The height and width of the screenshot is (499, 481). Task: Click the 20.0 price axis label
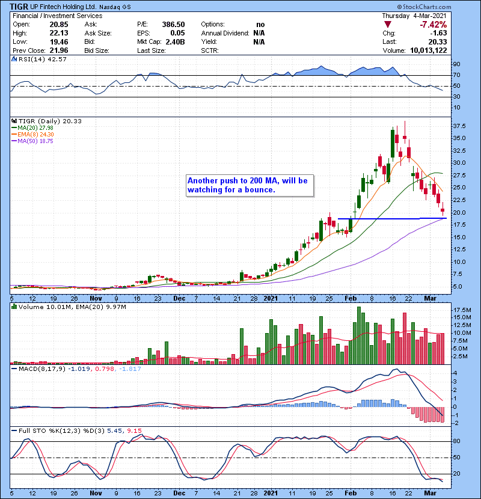459,212
